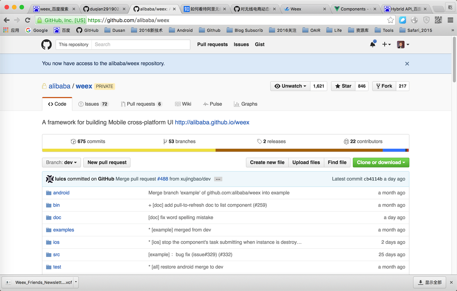Expand commit message ellipsis button
Image resolution: width=457 pixels, height=291 pixels.
(218, 179)
